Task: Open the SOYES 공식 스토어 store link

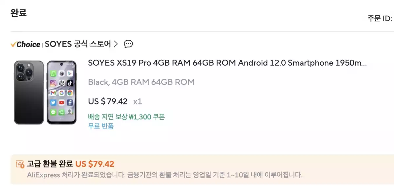Action: point(77,44)
